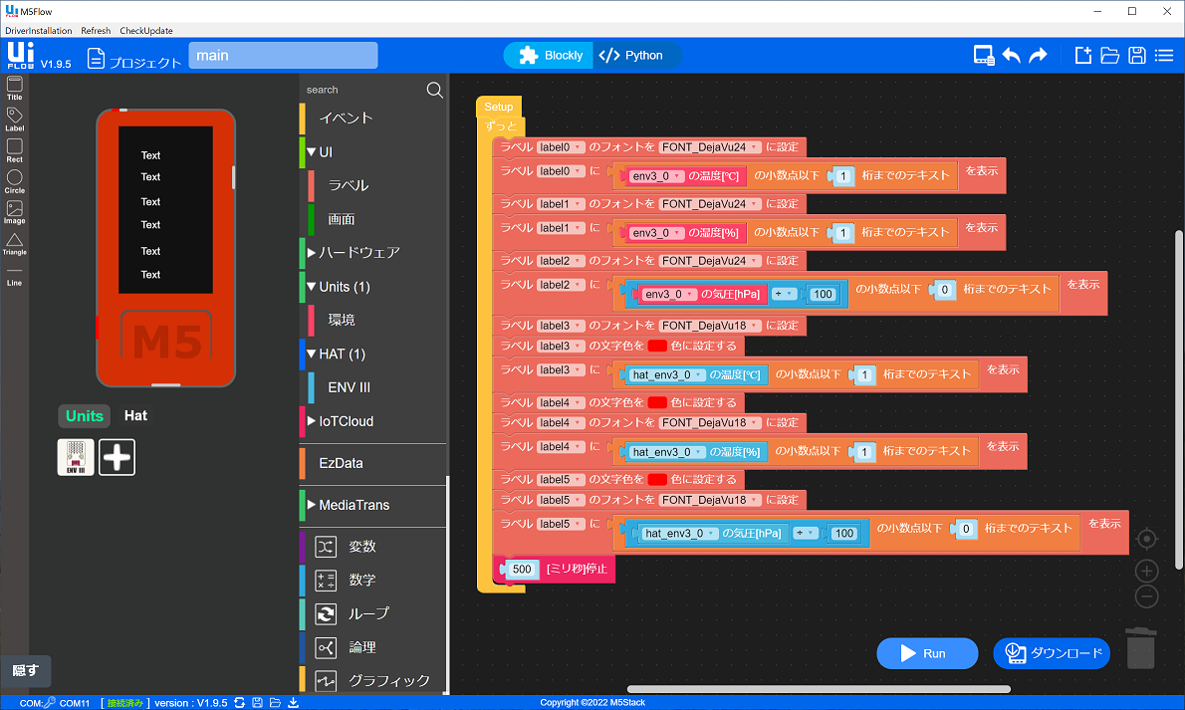Viewport: 1185px width, 710px height.
Task: Show the Units tab
Action: coord(84,416)
